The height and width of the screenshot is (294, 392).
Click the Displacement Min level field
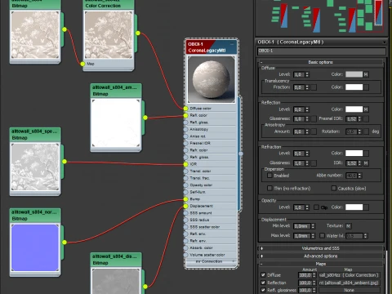pyautogui.click(x=302, y=226)
